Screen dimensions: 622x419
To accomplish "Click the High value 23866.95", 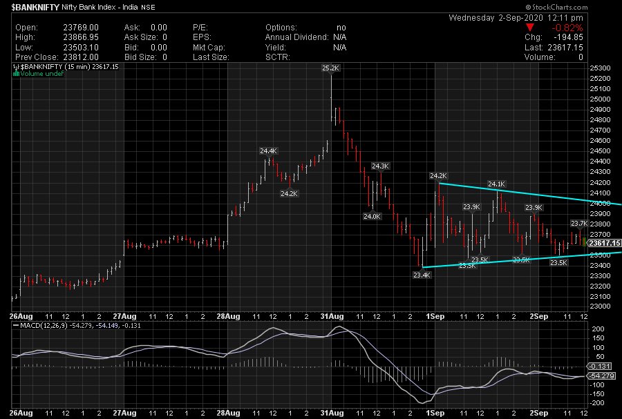I will [81, 37].
